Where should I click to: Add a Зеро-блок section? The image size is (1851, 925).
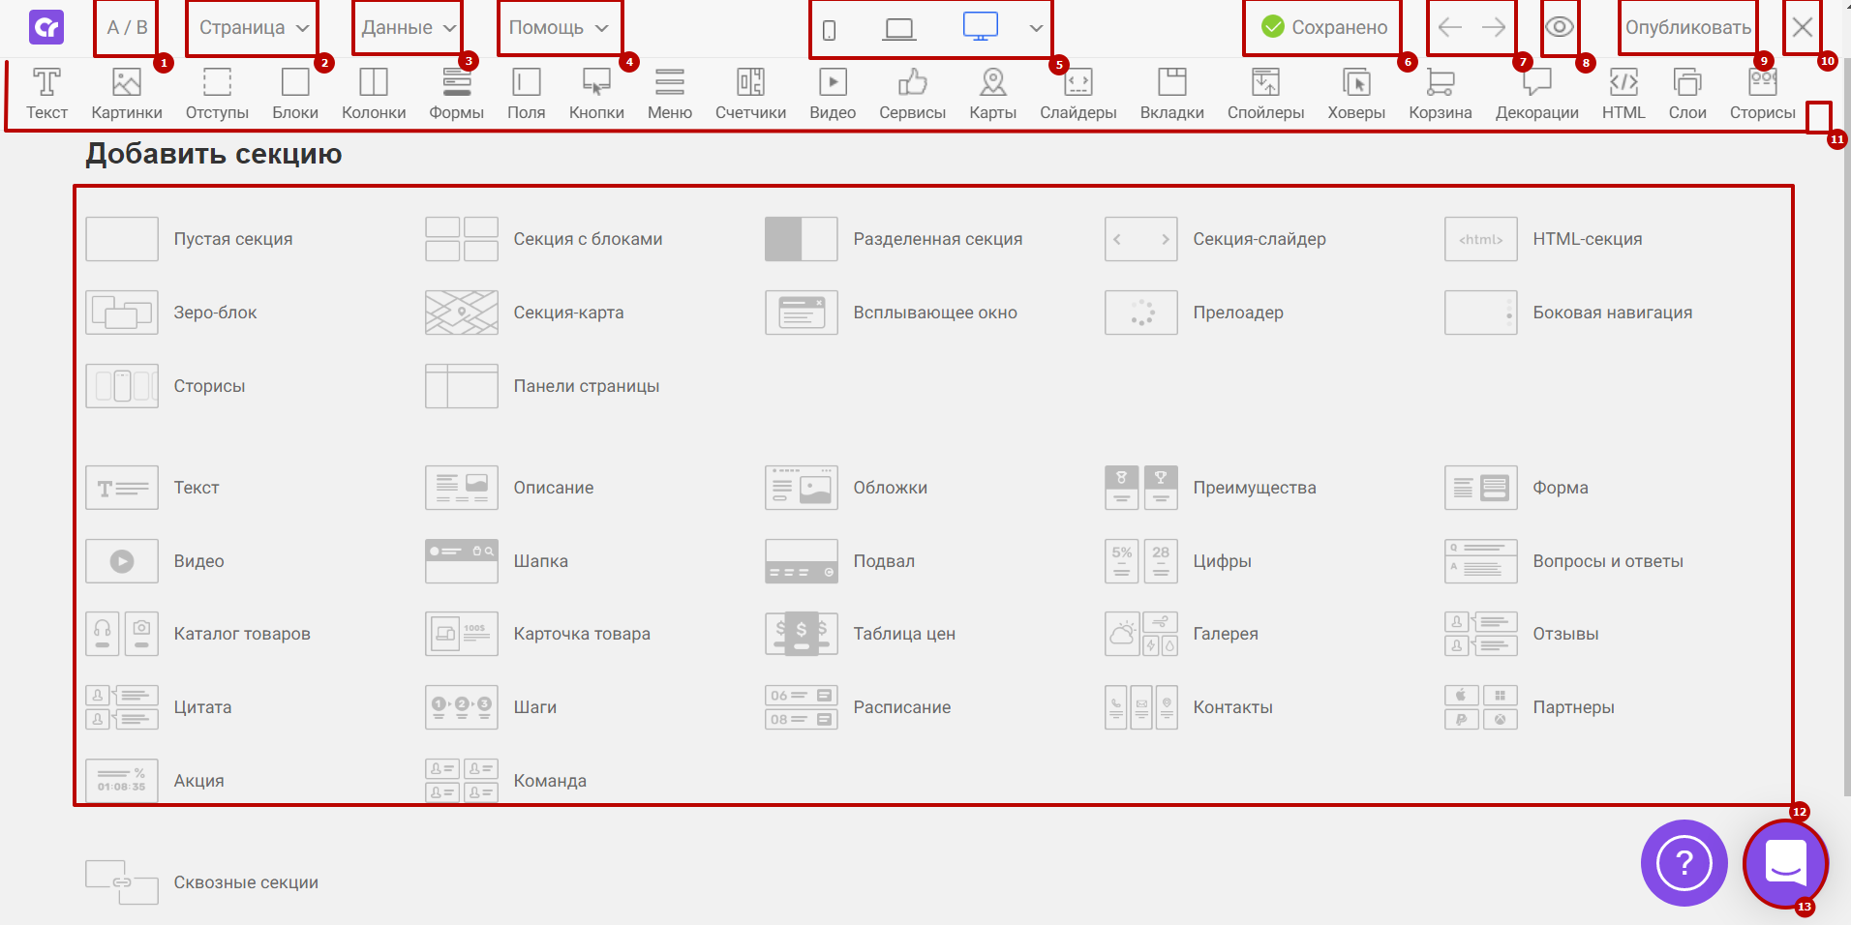(171, 313)
